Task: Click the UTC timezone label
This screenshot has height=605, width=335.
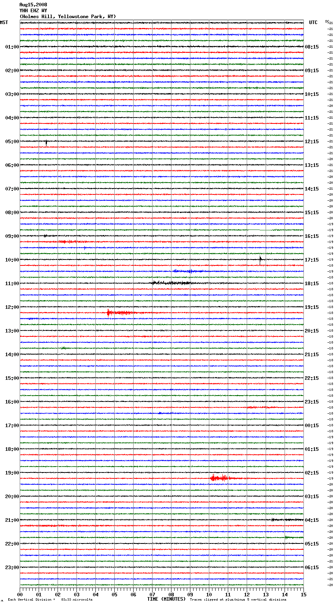Action: point(313,22)
